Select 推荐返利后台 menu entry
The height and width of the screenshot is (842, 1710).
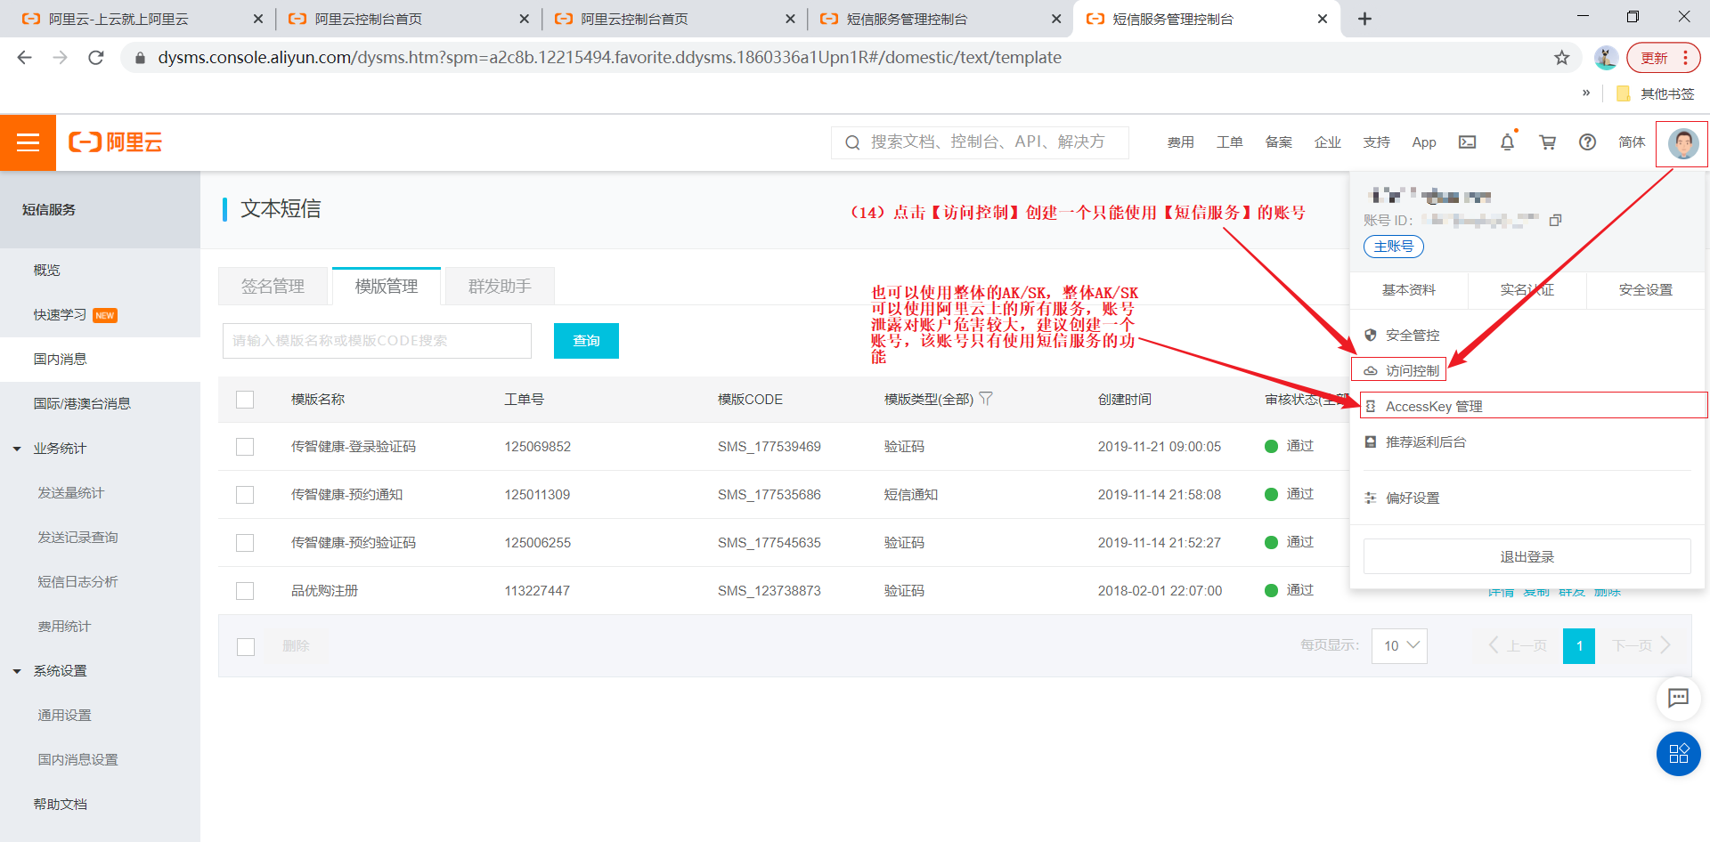pos(1425,442)
